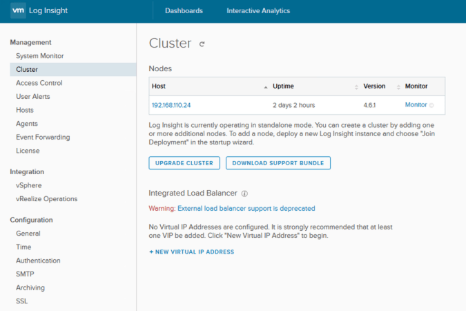
Task: Sort nodes by Uptime column arrows
Action: point(356,87)
